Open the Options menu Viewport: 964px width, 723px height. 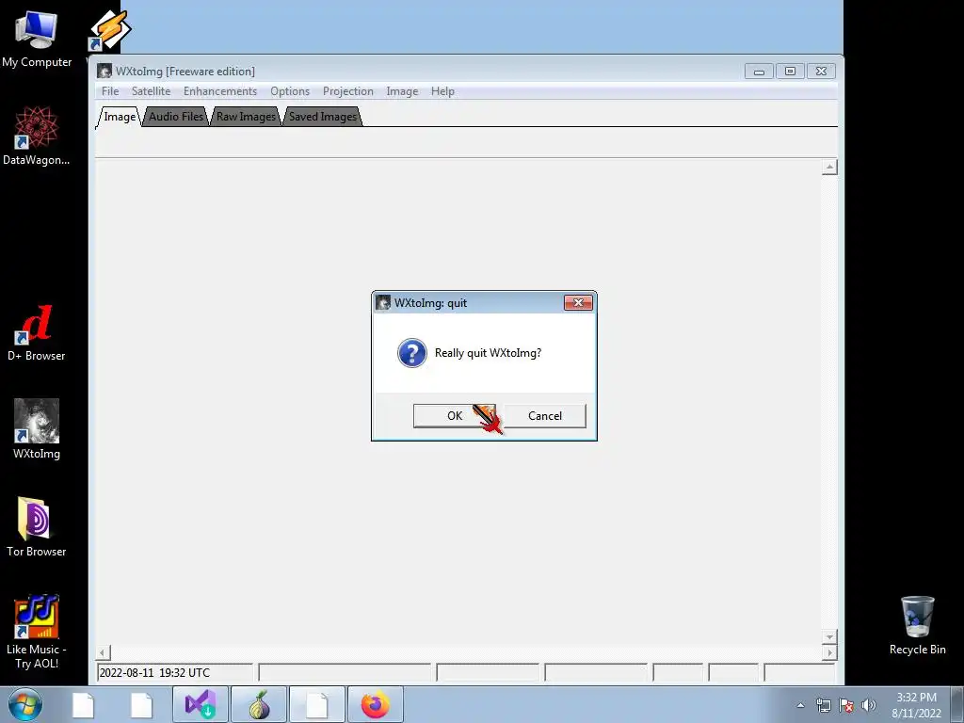pos(290,91)
